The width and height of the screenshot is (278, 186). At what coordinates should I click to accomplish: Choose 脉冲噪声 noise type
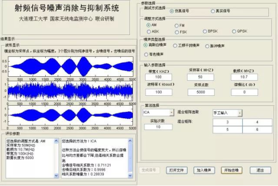(x=207, y=46)
